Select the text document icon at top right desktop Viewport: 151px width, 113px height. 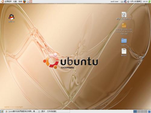(124, 14)
